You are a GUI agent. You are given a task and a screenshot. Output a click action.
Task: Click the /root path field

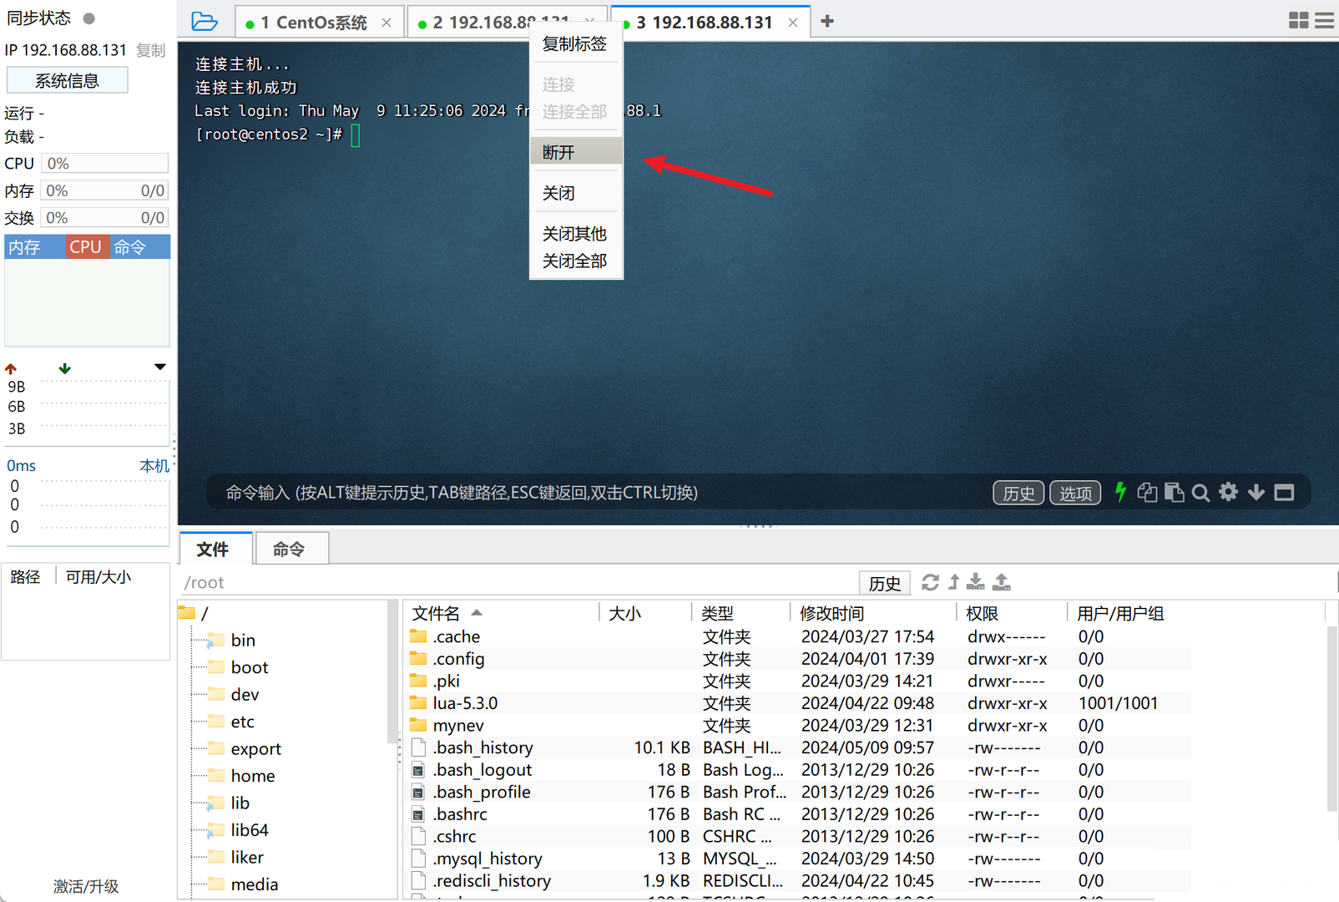tap(518, 583)
